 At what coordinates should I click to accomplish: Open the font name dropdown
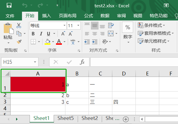64,26
